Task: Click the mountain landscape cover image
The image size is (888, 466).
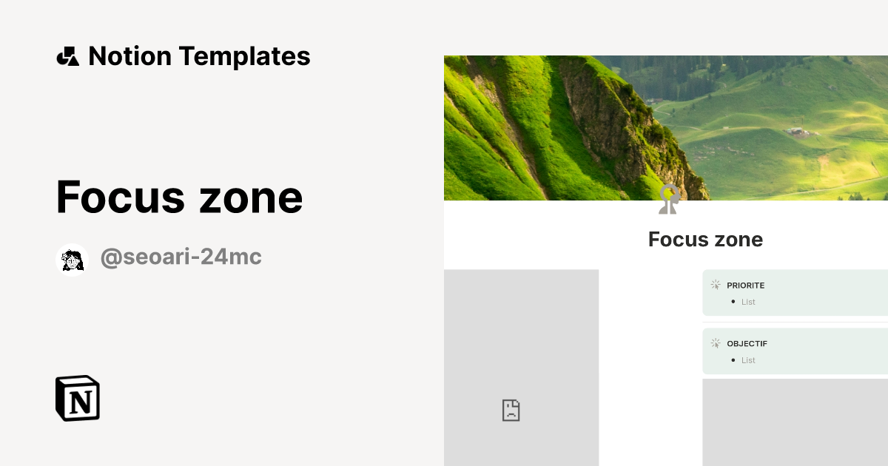Action: [666, 126]
